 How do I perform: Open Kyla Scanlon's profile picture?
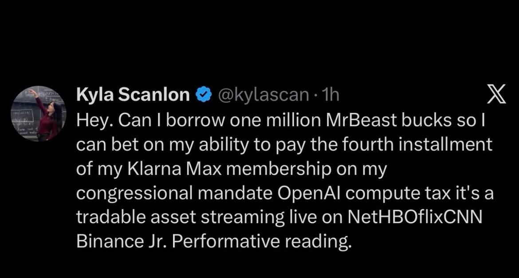pyautogui.click(x=38, y=114)
